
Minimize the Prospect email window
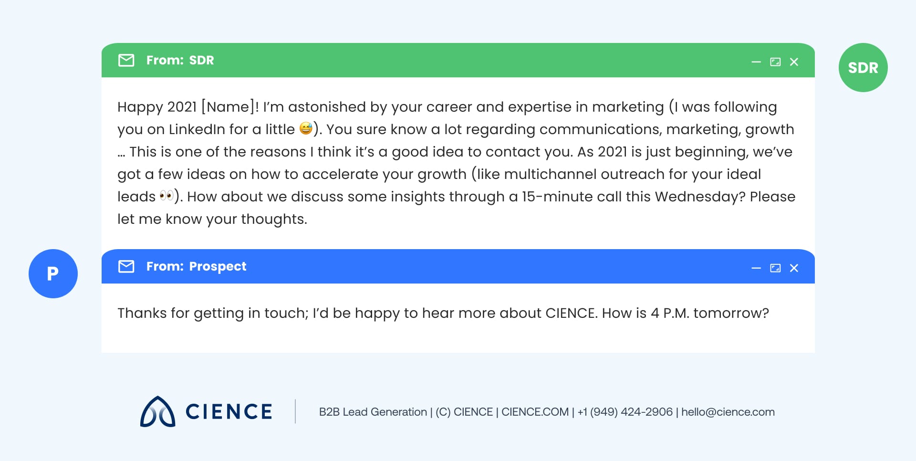756,268
